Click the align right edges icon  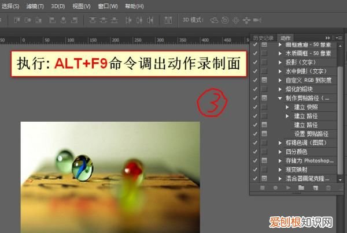click(75, 20)
